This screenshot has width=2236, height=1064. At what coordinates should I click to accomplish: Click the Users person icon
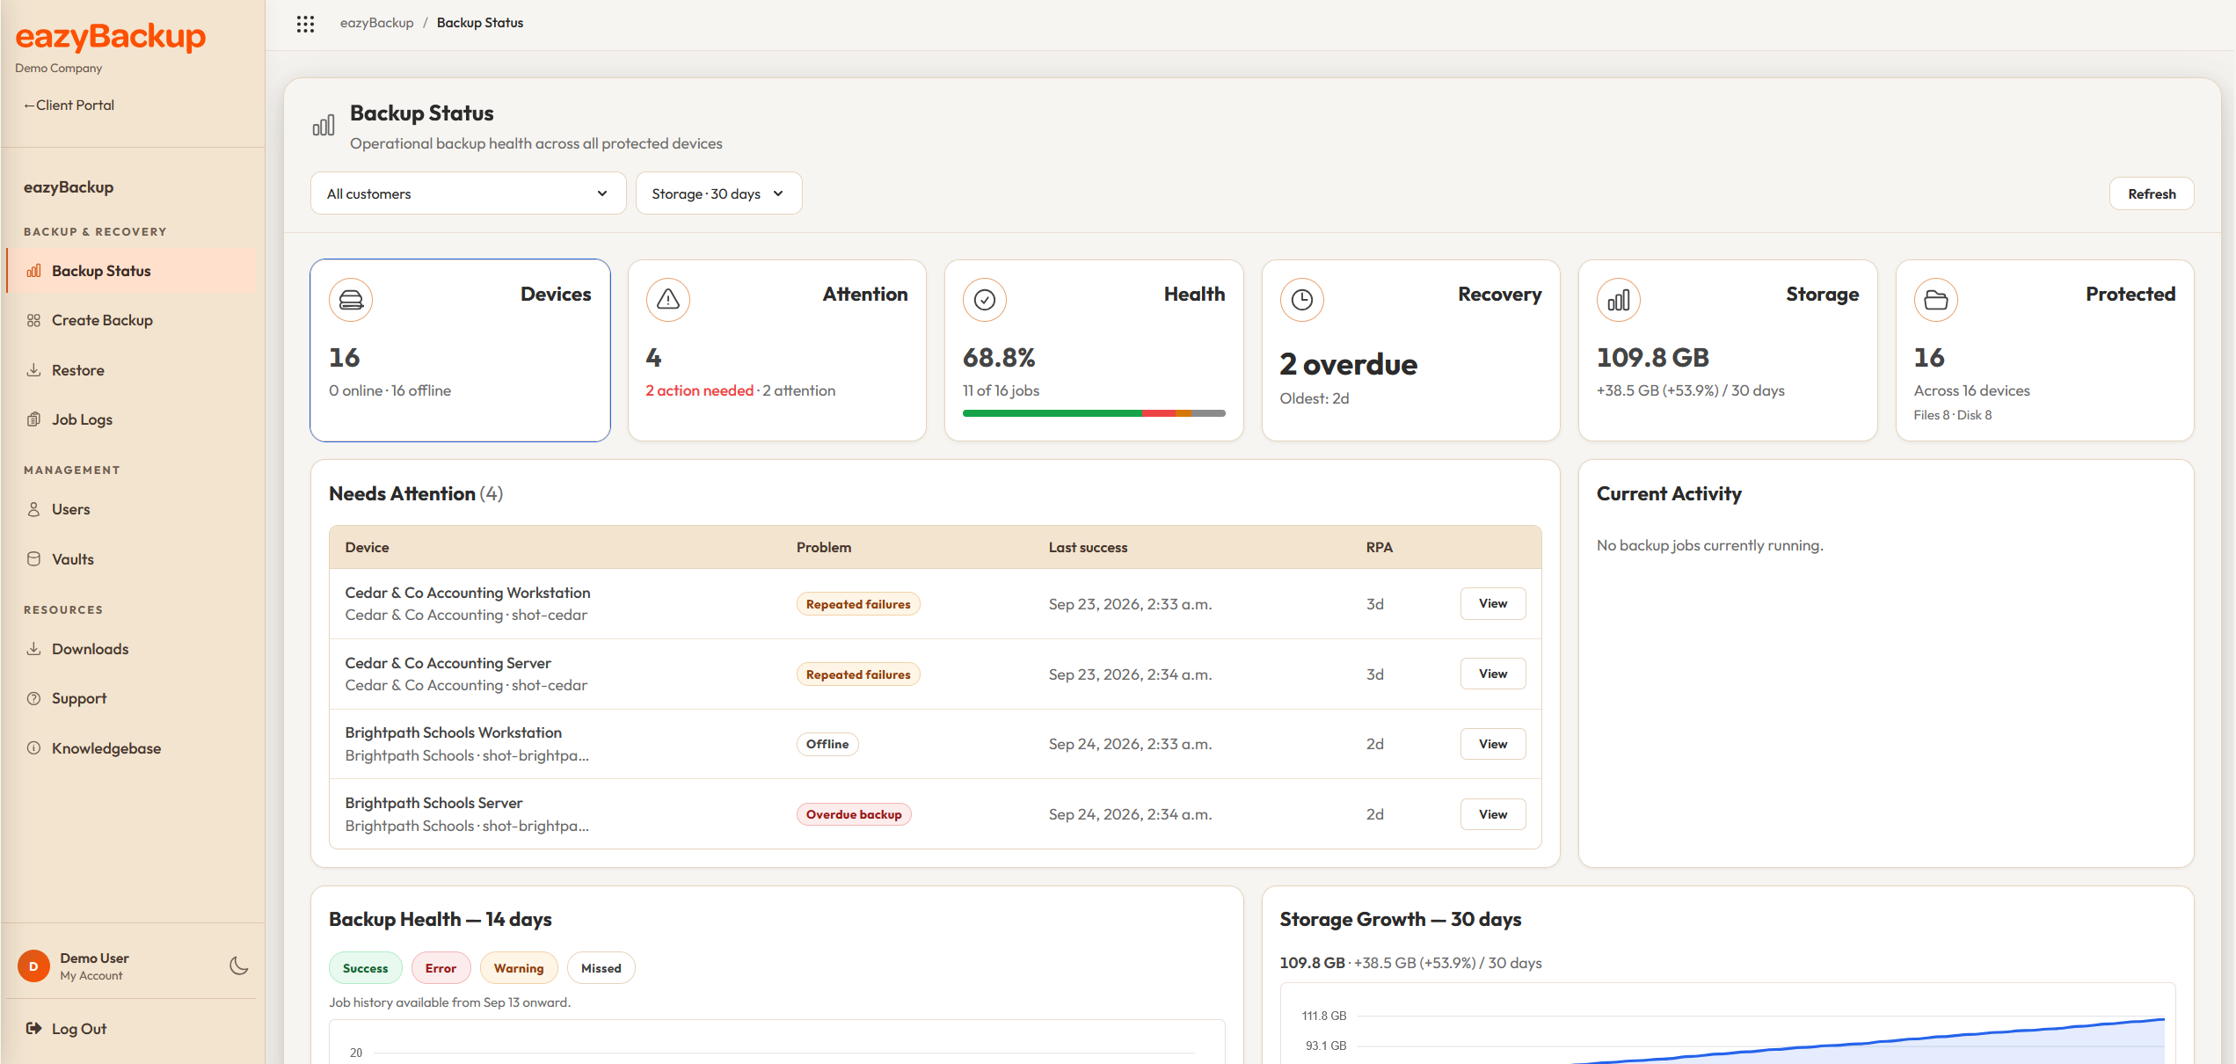pyautogui.click(x=34, y=509)
